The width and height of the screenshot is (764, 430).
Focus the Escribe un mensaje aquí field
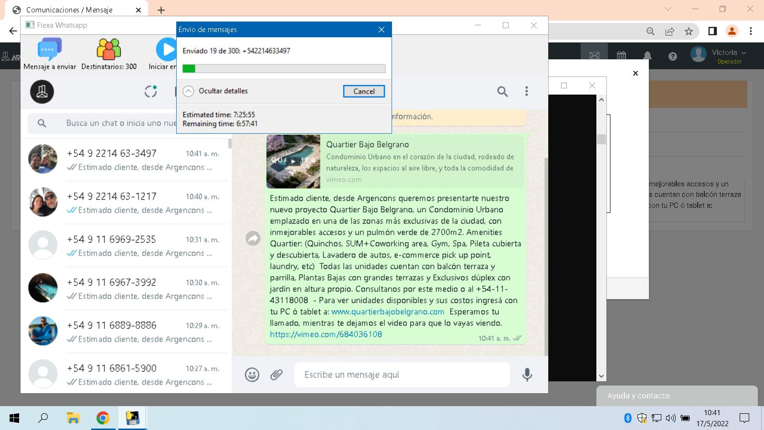[402, 375]
